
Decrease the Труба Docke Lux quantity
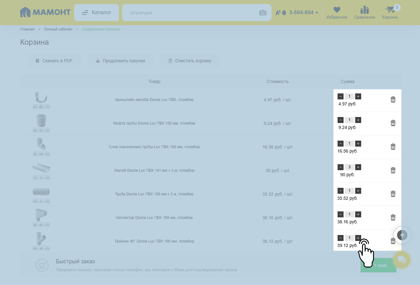[x=340, y=191]
